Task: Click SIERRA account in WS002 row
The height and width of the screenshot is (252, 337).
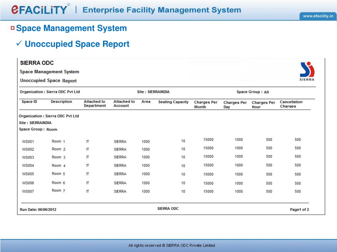Action: pos(120,149)
